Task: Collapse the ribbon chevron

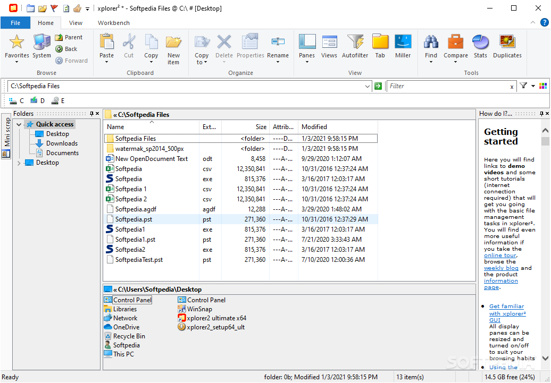Action: 533,22
